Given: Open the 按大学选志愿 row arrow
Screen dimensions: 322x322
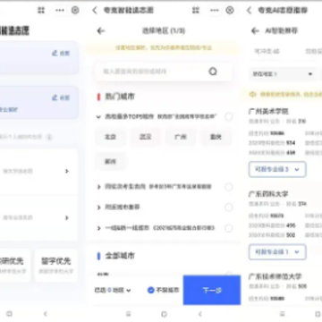Looking at the screenshot, I should tap(67, 171).
